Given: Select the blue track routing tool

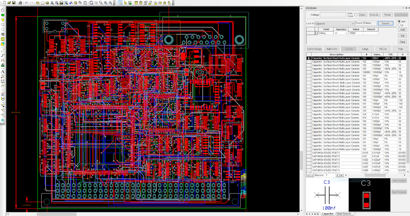Looking at the screenshot, I should [x=3, y=55].
